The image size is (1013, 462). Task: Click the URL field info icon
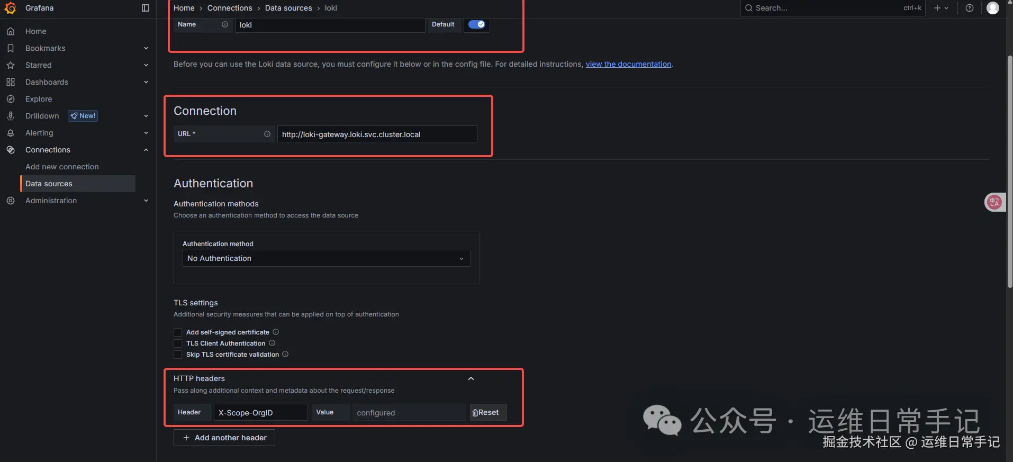tap(267, 134)
